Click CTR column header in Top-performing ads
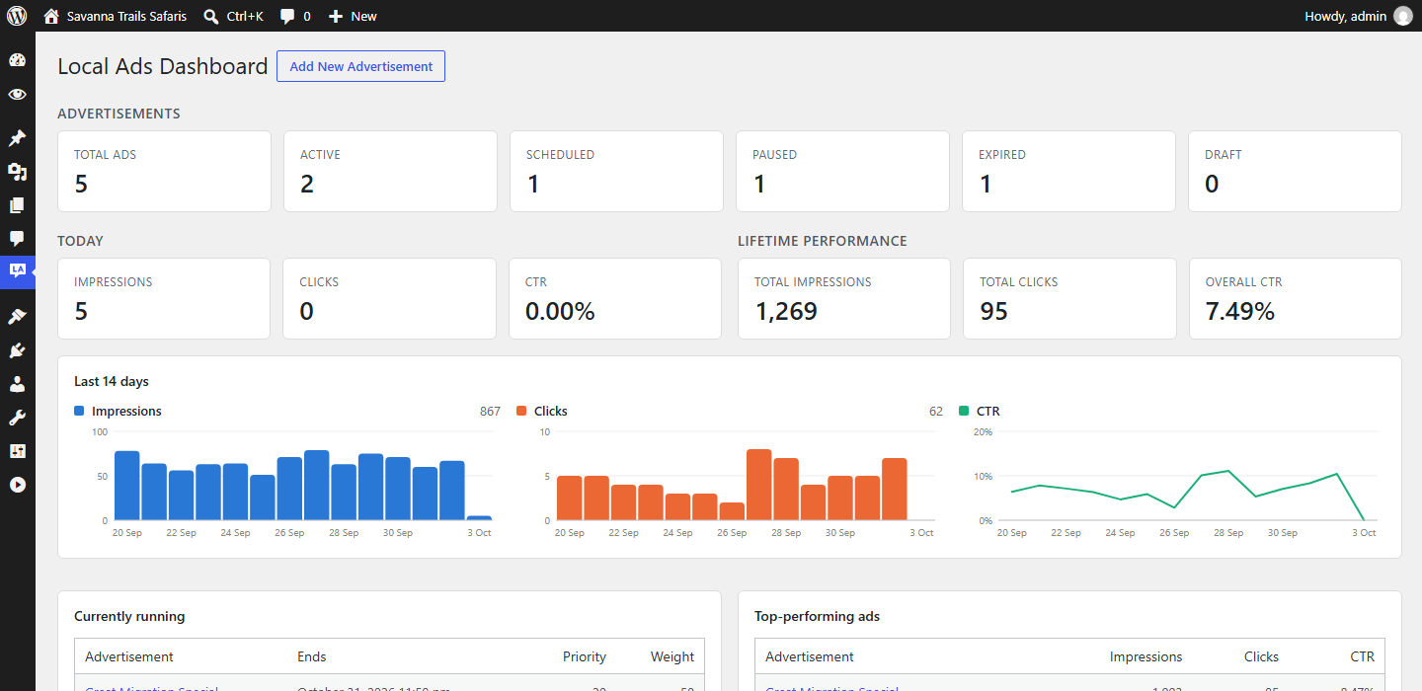The height and width of the screenshot is (691, 1422). 1363,656
